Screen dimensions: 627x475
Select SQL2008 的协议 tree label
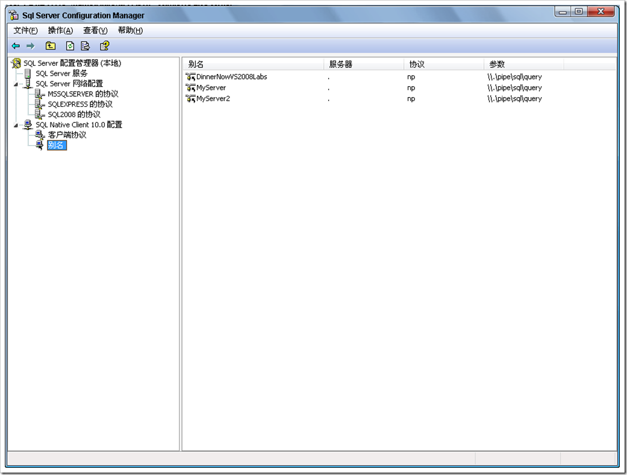tap(74, 115)
